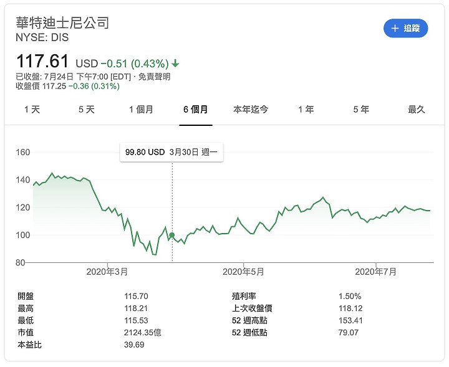Click the 100 y-axis label
This screenshot has height=367, width=449.
click(22, 235)
